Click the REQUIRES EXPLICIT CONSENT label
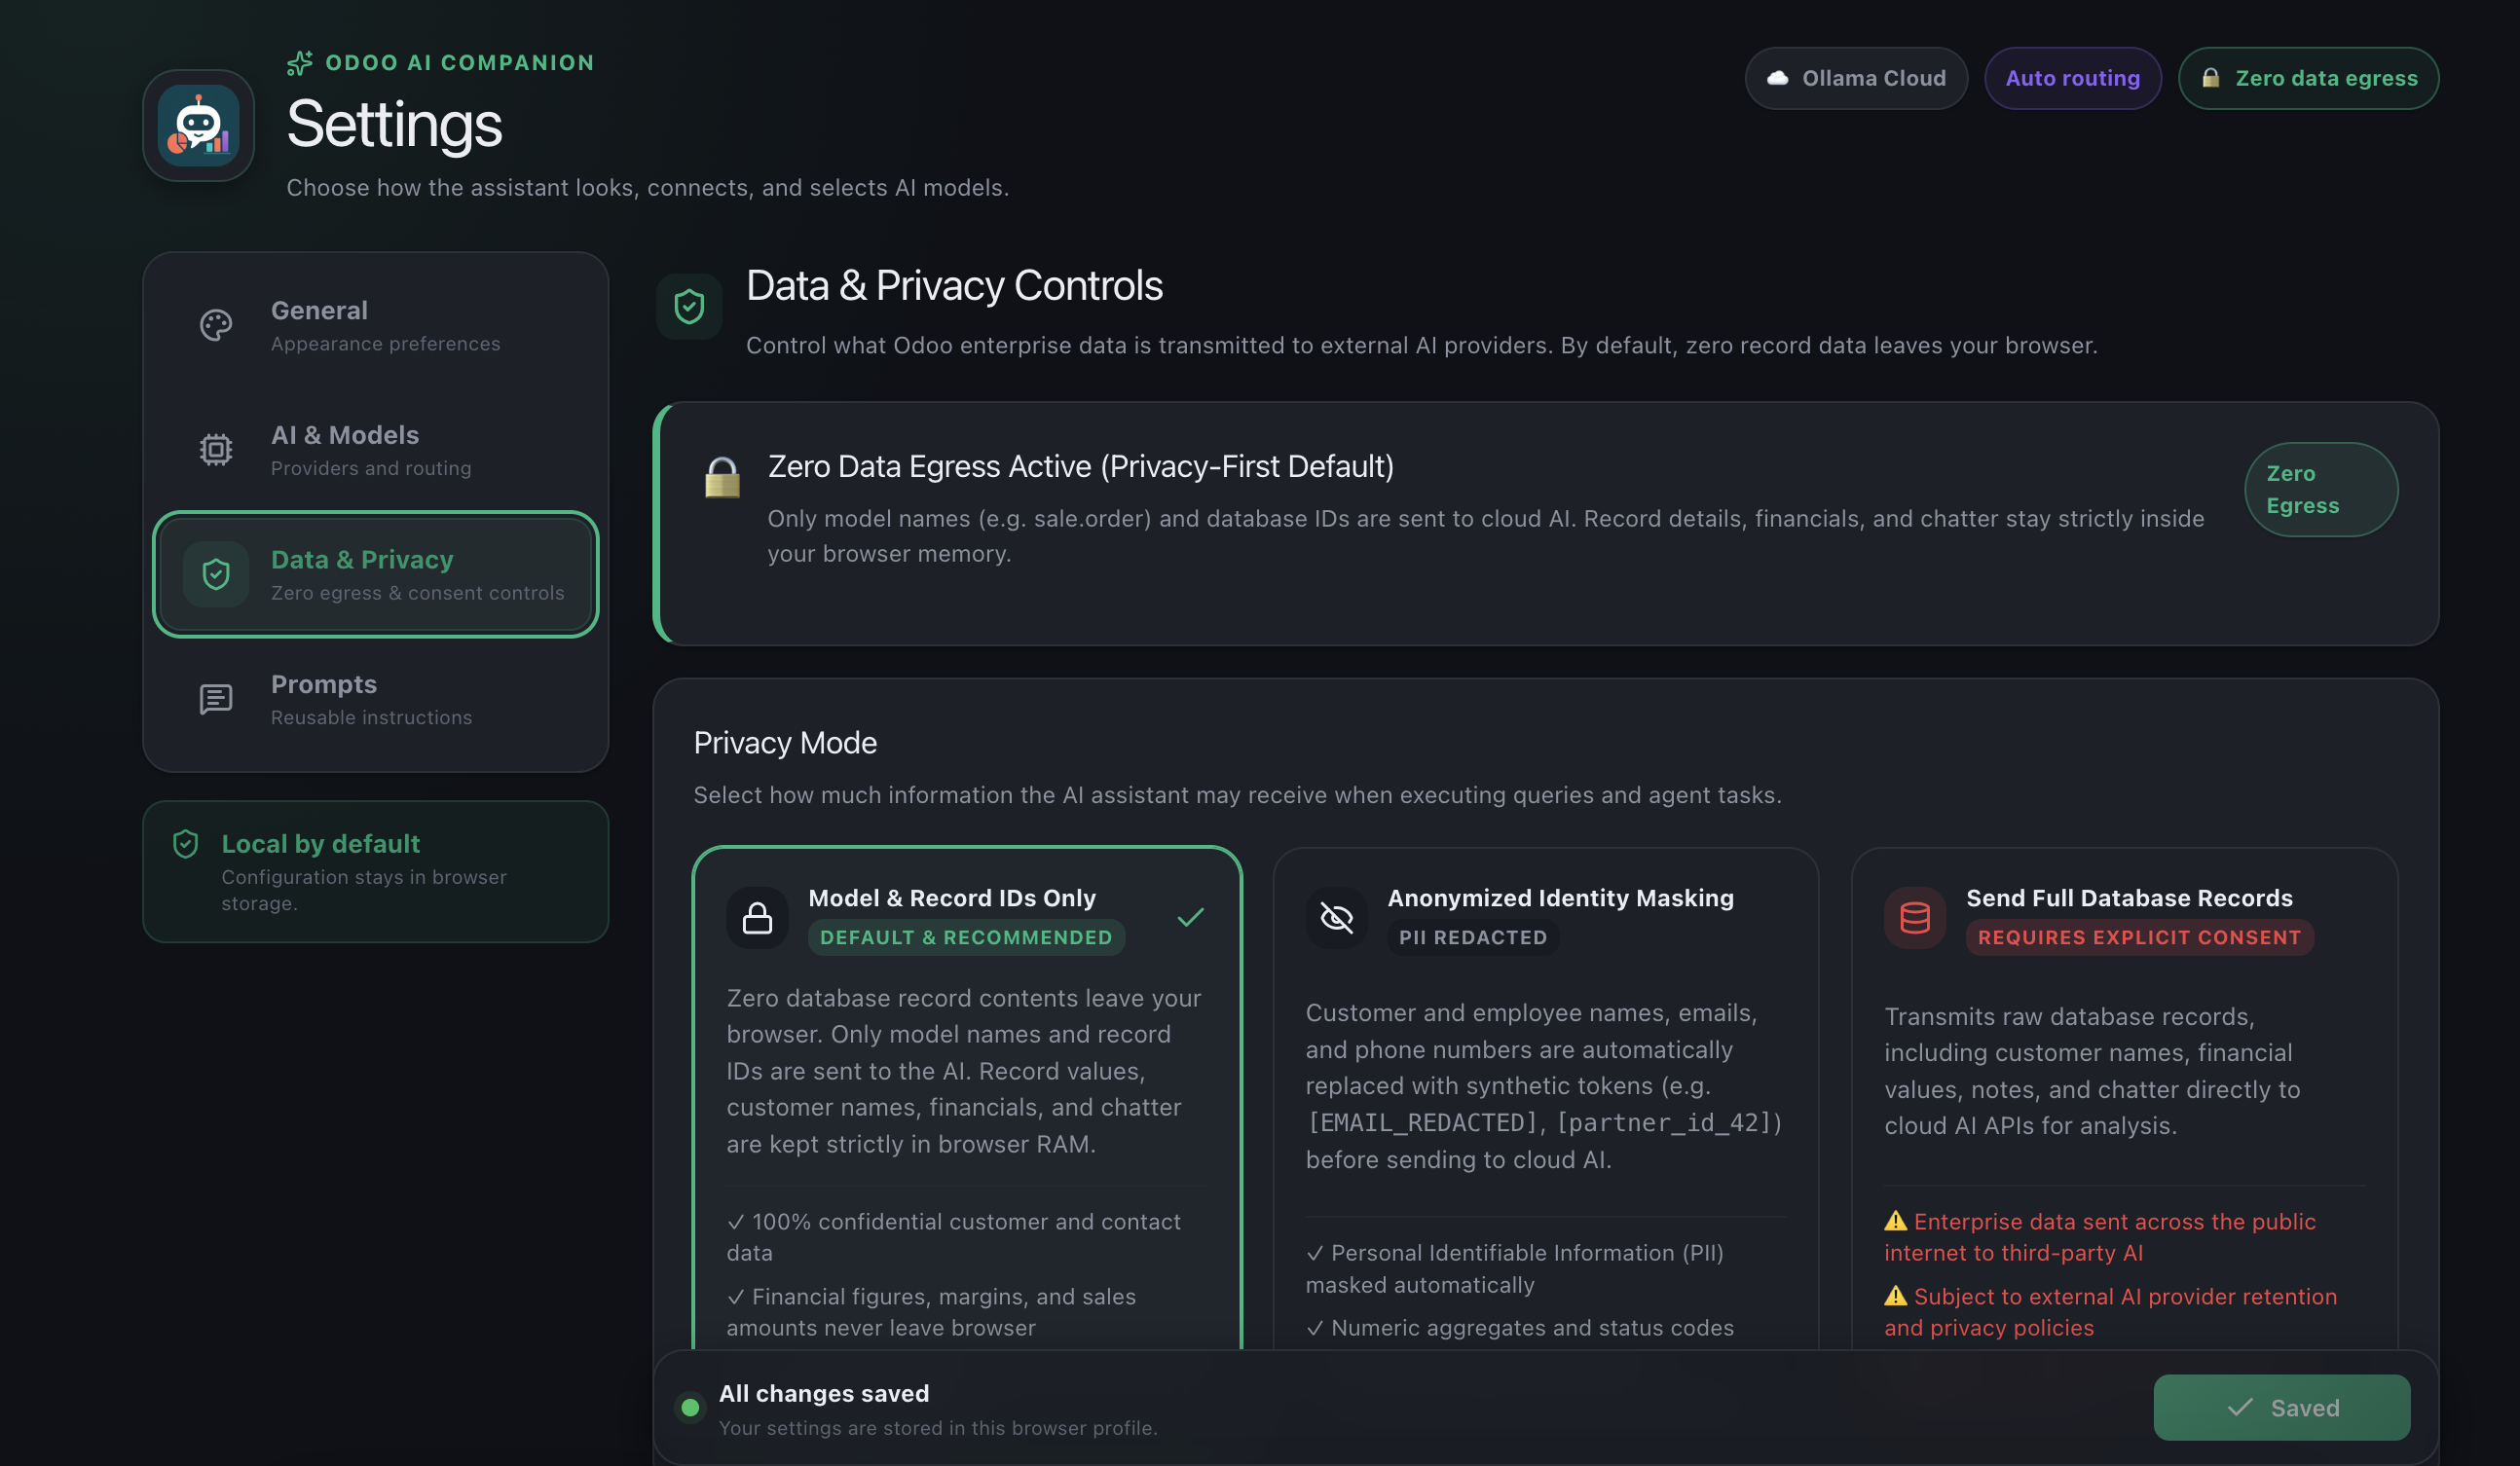2520x1466 pixels. [2140, 938]
